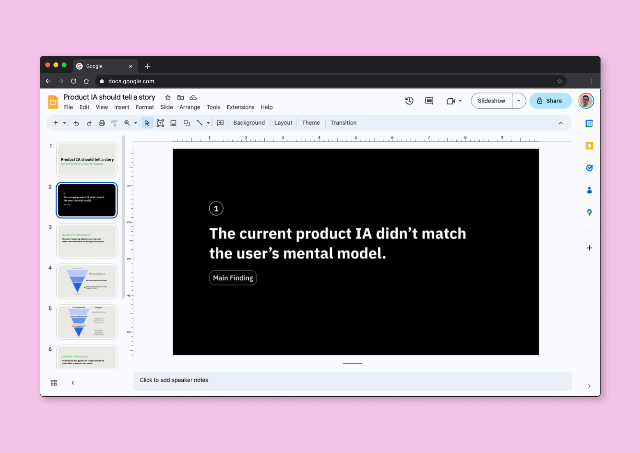Click the Background button in toolbar

(x=249, y=123)
